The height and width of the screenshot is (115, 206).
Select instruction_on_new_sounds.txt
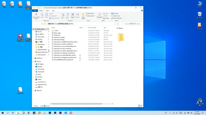[x=62, y=49]
